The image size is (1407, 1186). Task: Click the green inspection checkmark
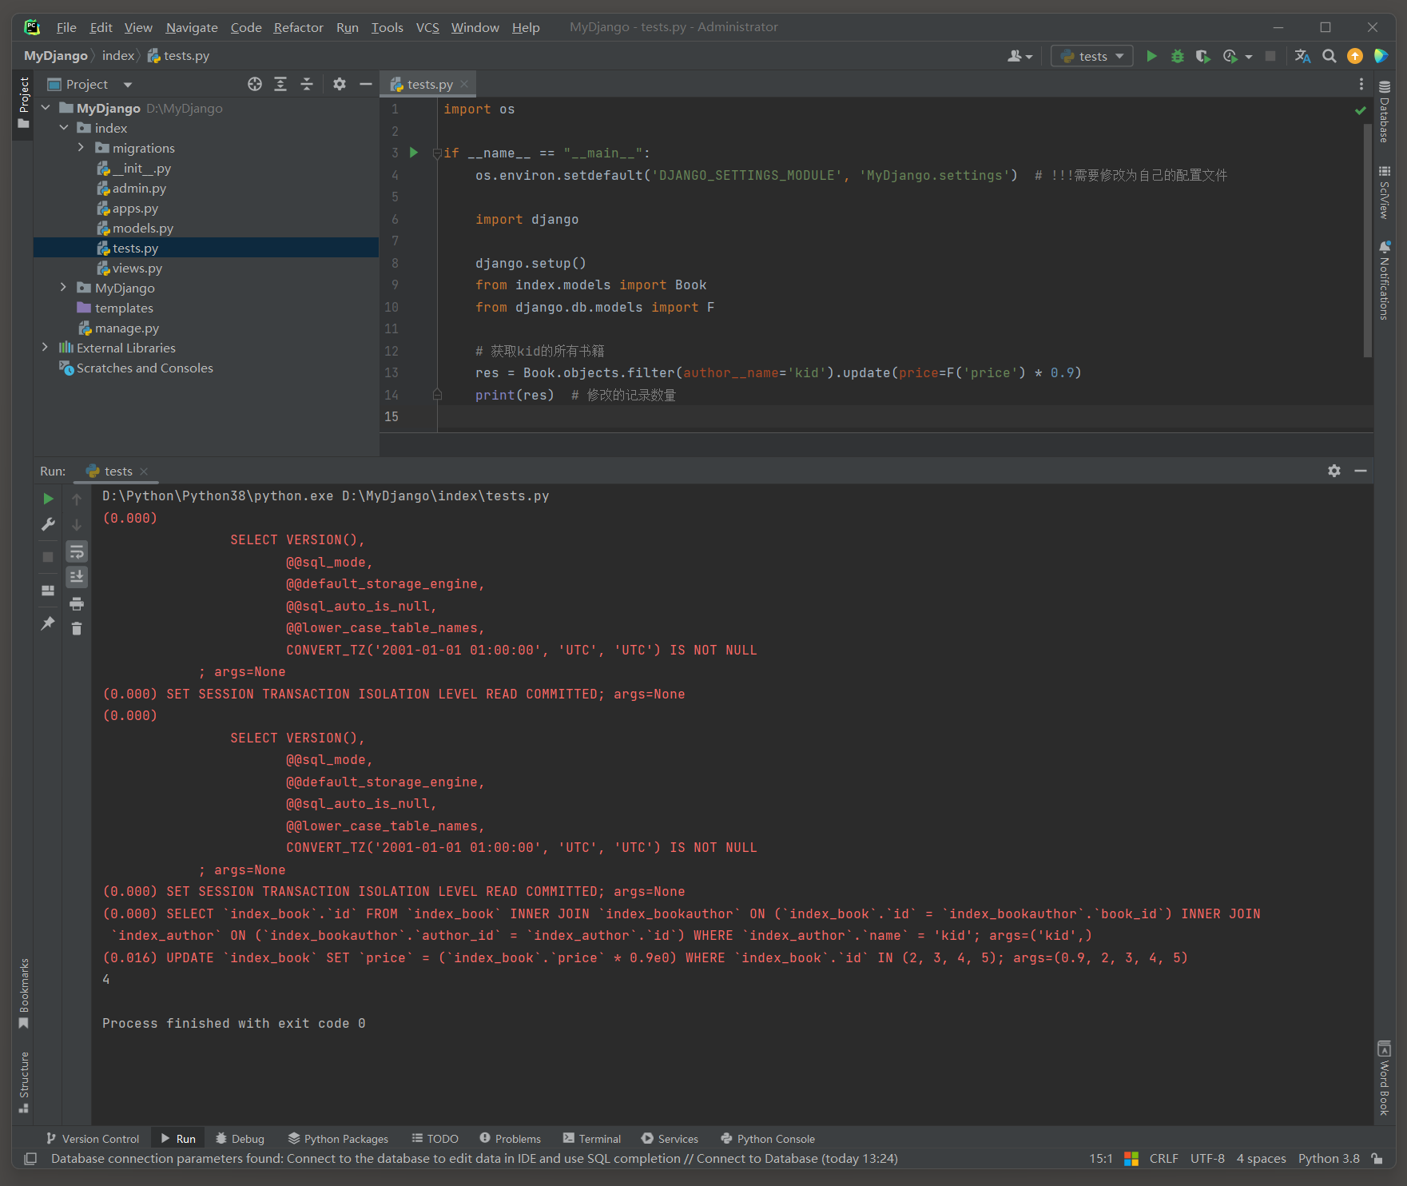1361,110
